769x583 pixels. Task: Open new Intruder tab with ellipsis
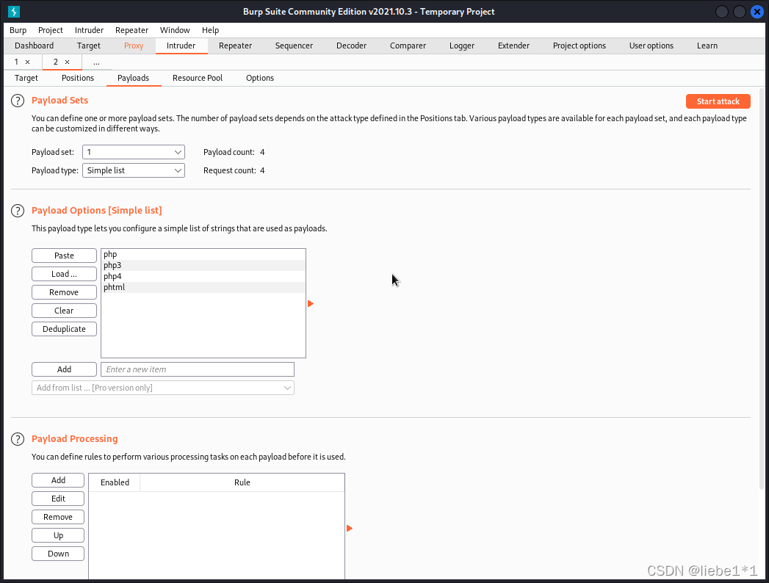pos(96,62)
